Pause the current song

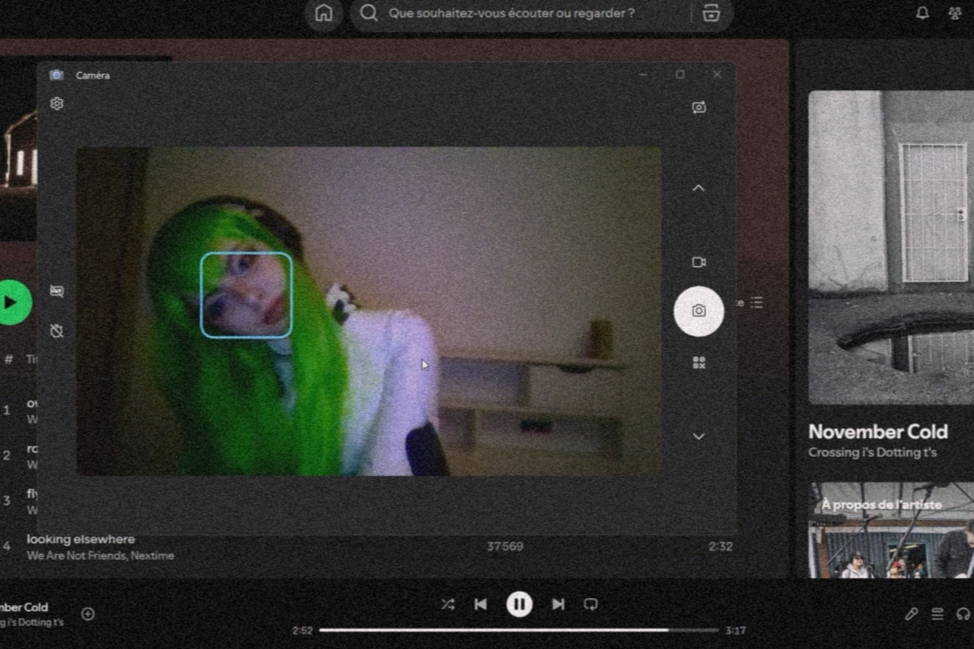tap(519, 604)
